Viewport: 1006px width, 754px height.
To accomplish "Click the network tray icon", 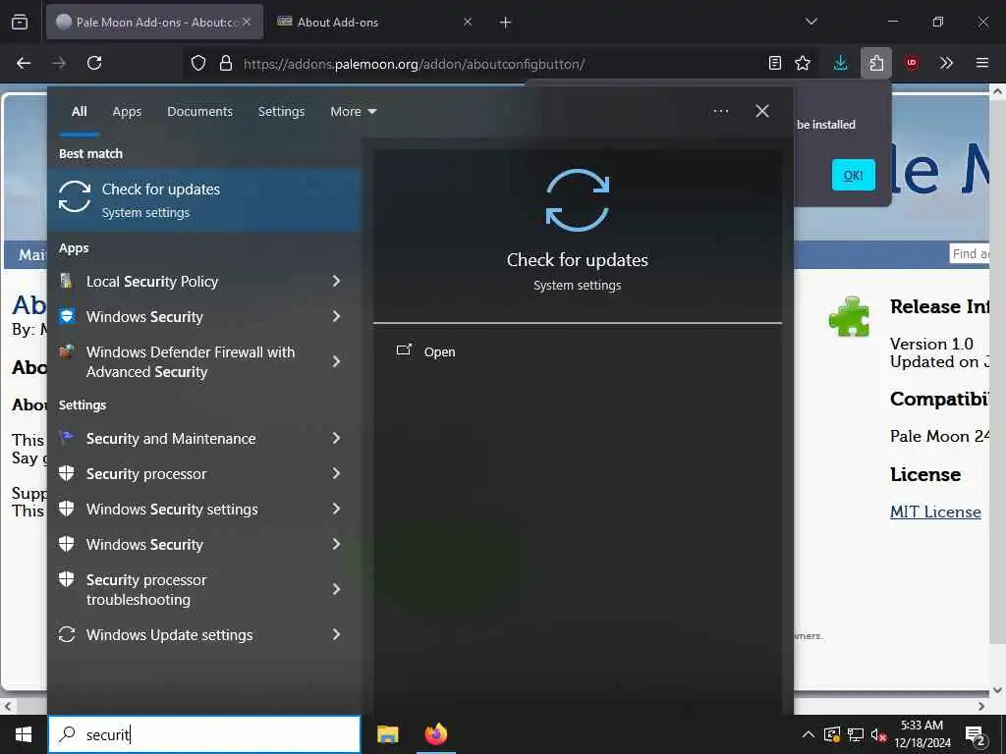I will point(856,734).
